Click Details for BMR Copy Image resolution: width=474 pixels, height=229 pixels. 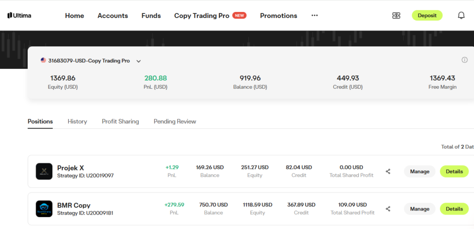455,209
